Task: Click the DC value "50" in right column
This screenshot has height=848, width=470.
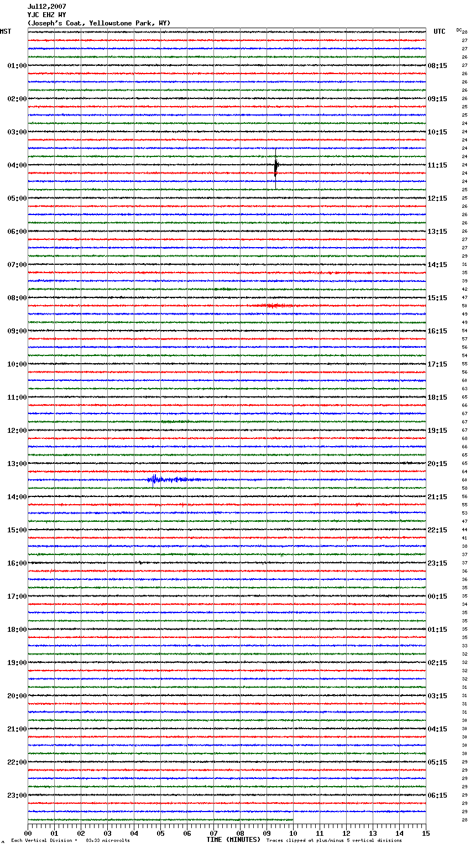Action: tap(464, 306)
